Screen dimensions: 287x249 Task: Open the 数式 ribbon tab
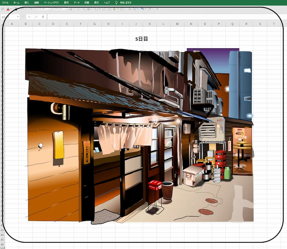66,2
